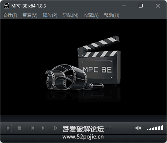The height and width of the screenshot is (143, 167).
Task: Start playback with the Play button
Action: coord(8,128)
